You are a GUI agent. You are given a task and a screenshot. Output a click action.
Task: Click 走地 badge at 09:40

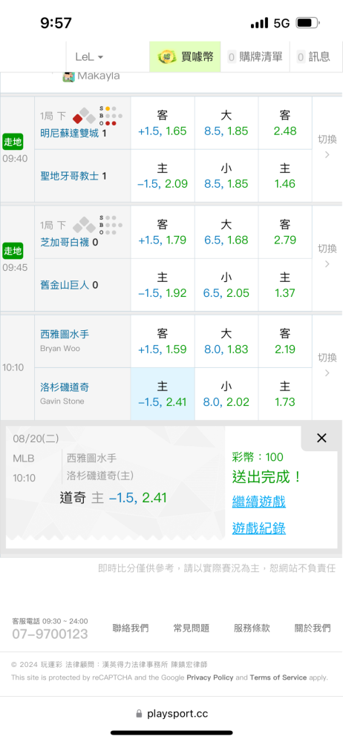pyautogui.click(x=13, y=142)
